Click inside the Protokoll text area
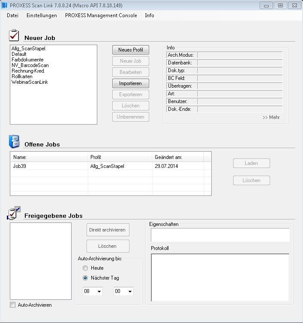The height and width of the screenshot is (323, 303). coord(220,277)
